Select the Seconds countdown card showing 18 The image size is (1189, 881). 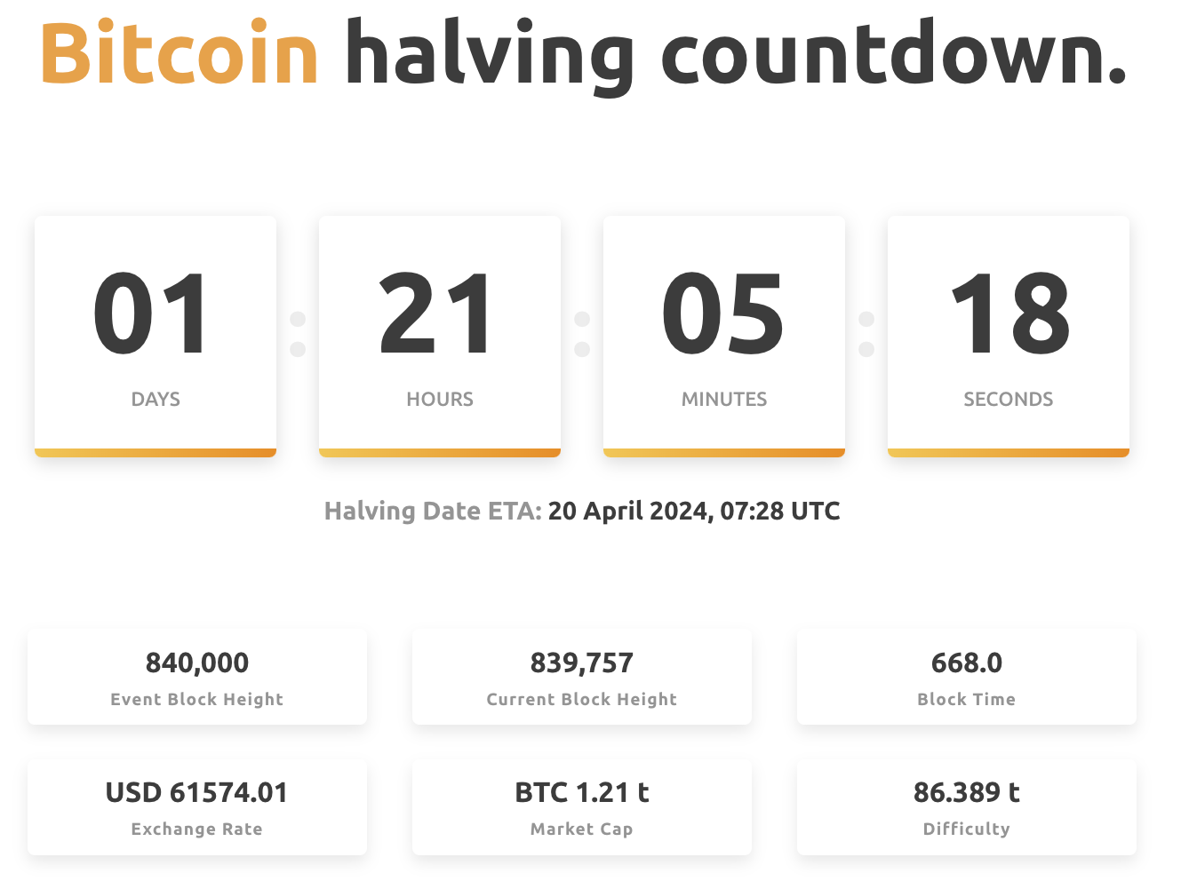tap(1009, 337)
